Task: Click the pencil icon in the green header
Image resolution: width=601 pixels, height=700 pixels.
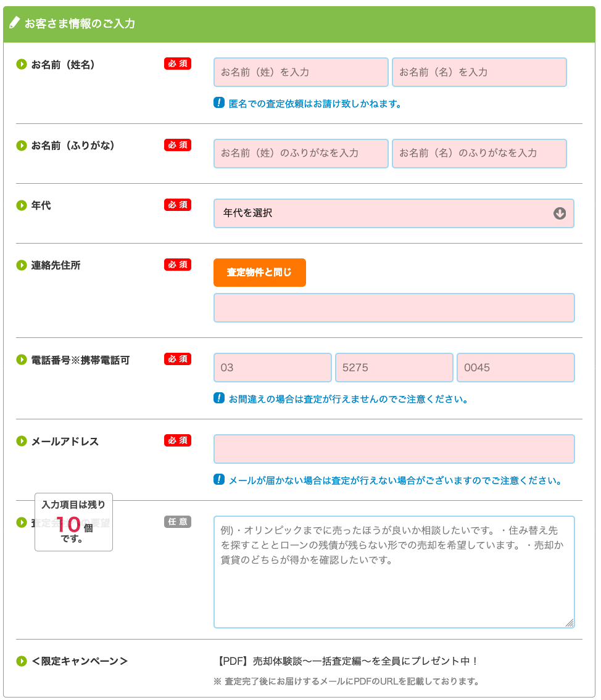Action: [14, 22]
